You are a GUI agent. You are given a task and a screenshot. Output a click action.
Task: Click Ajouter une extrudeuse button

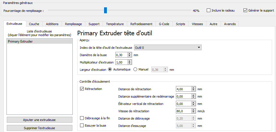tap(39, 120)
